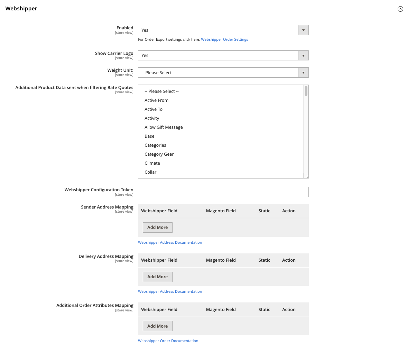Click Add More under Sender Address Mapping
407x348 pixels.
coord(158,228)
